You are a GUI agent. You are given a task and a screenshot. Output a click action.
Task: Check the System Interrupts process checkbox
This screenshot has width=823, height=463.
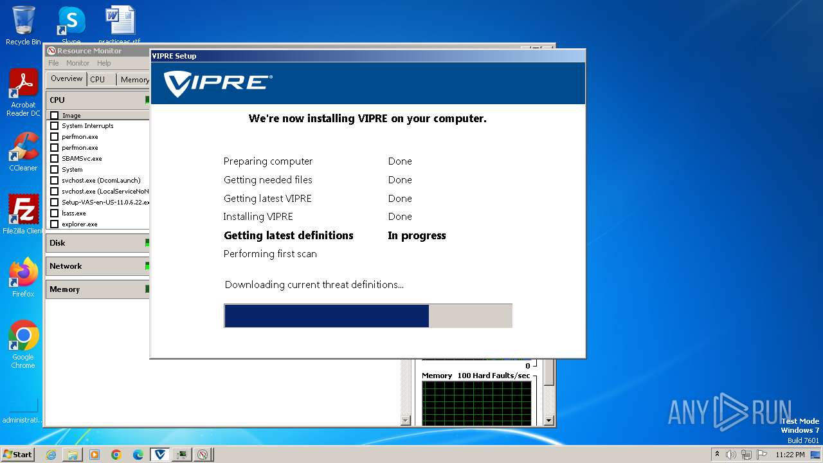[55, 126]
